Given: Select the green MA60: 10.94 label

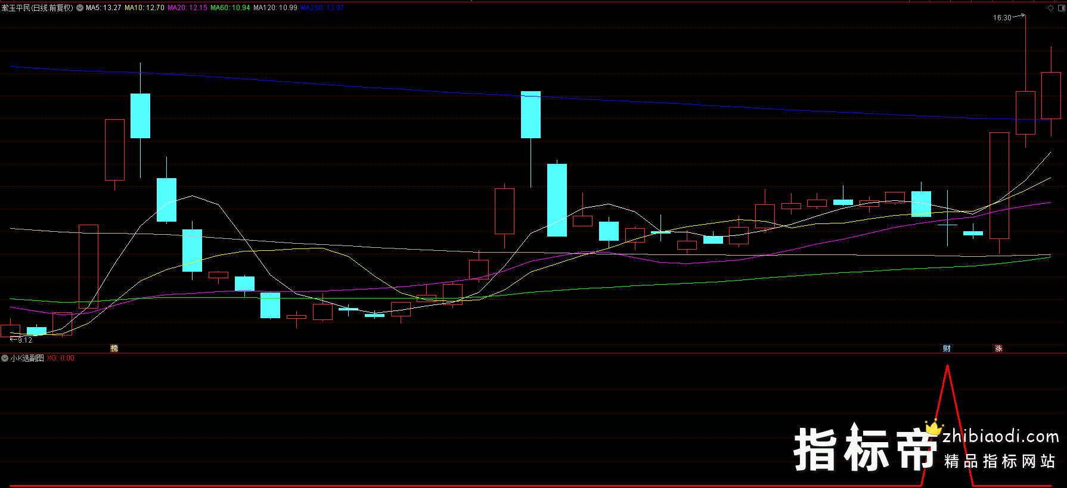Looking at the screenshot, I should 230,8.
